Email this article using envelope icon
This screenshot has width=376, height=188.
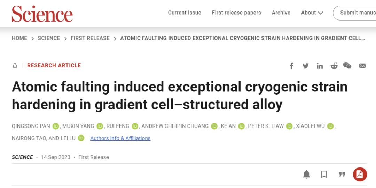(x=362, y=66)
